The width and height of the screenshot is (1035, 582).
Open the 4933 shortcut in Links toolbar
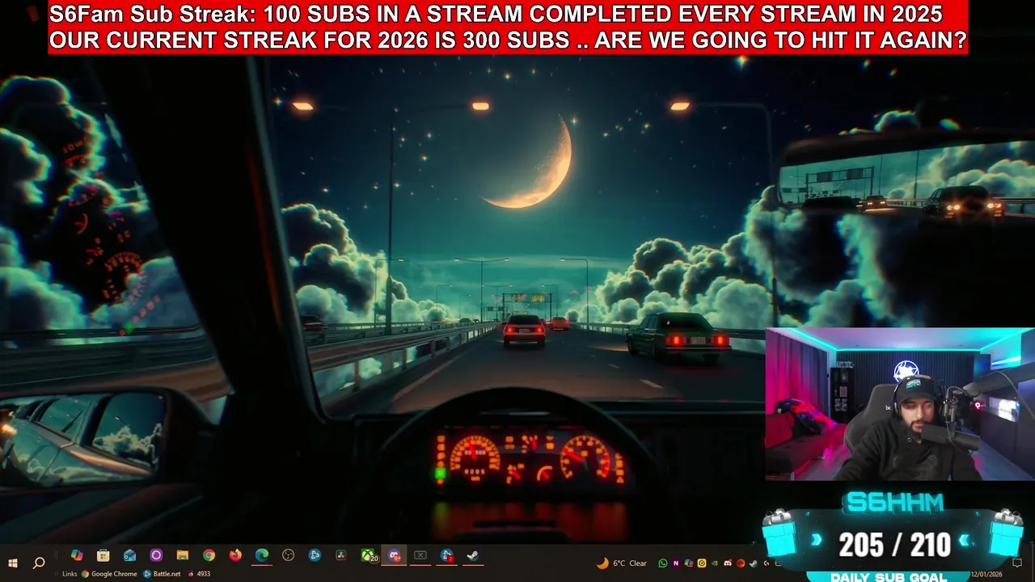(199, 574)
